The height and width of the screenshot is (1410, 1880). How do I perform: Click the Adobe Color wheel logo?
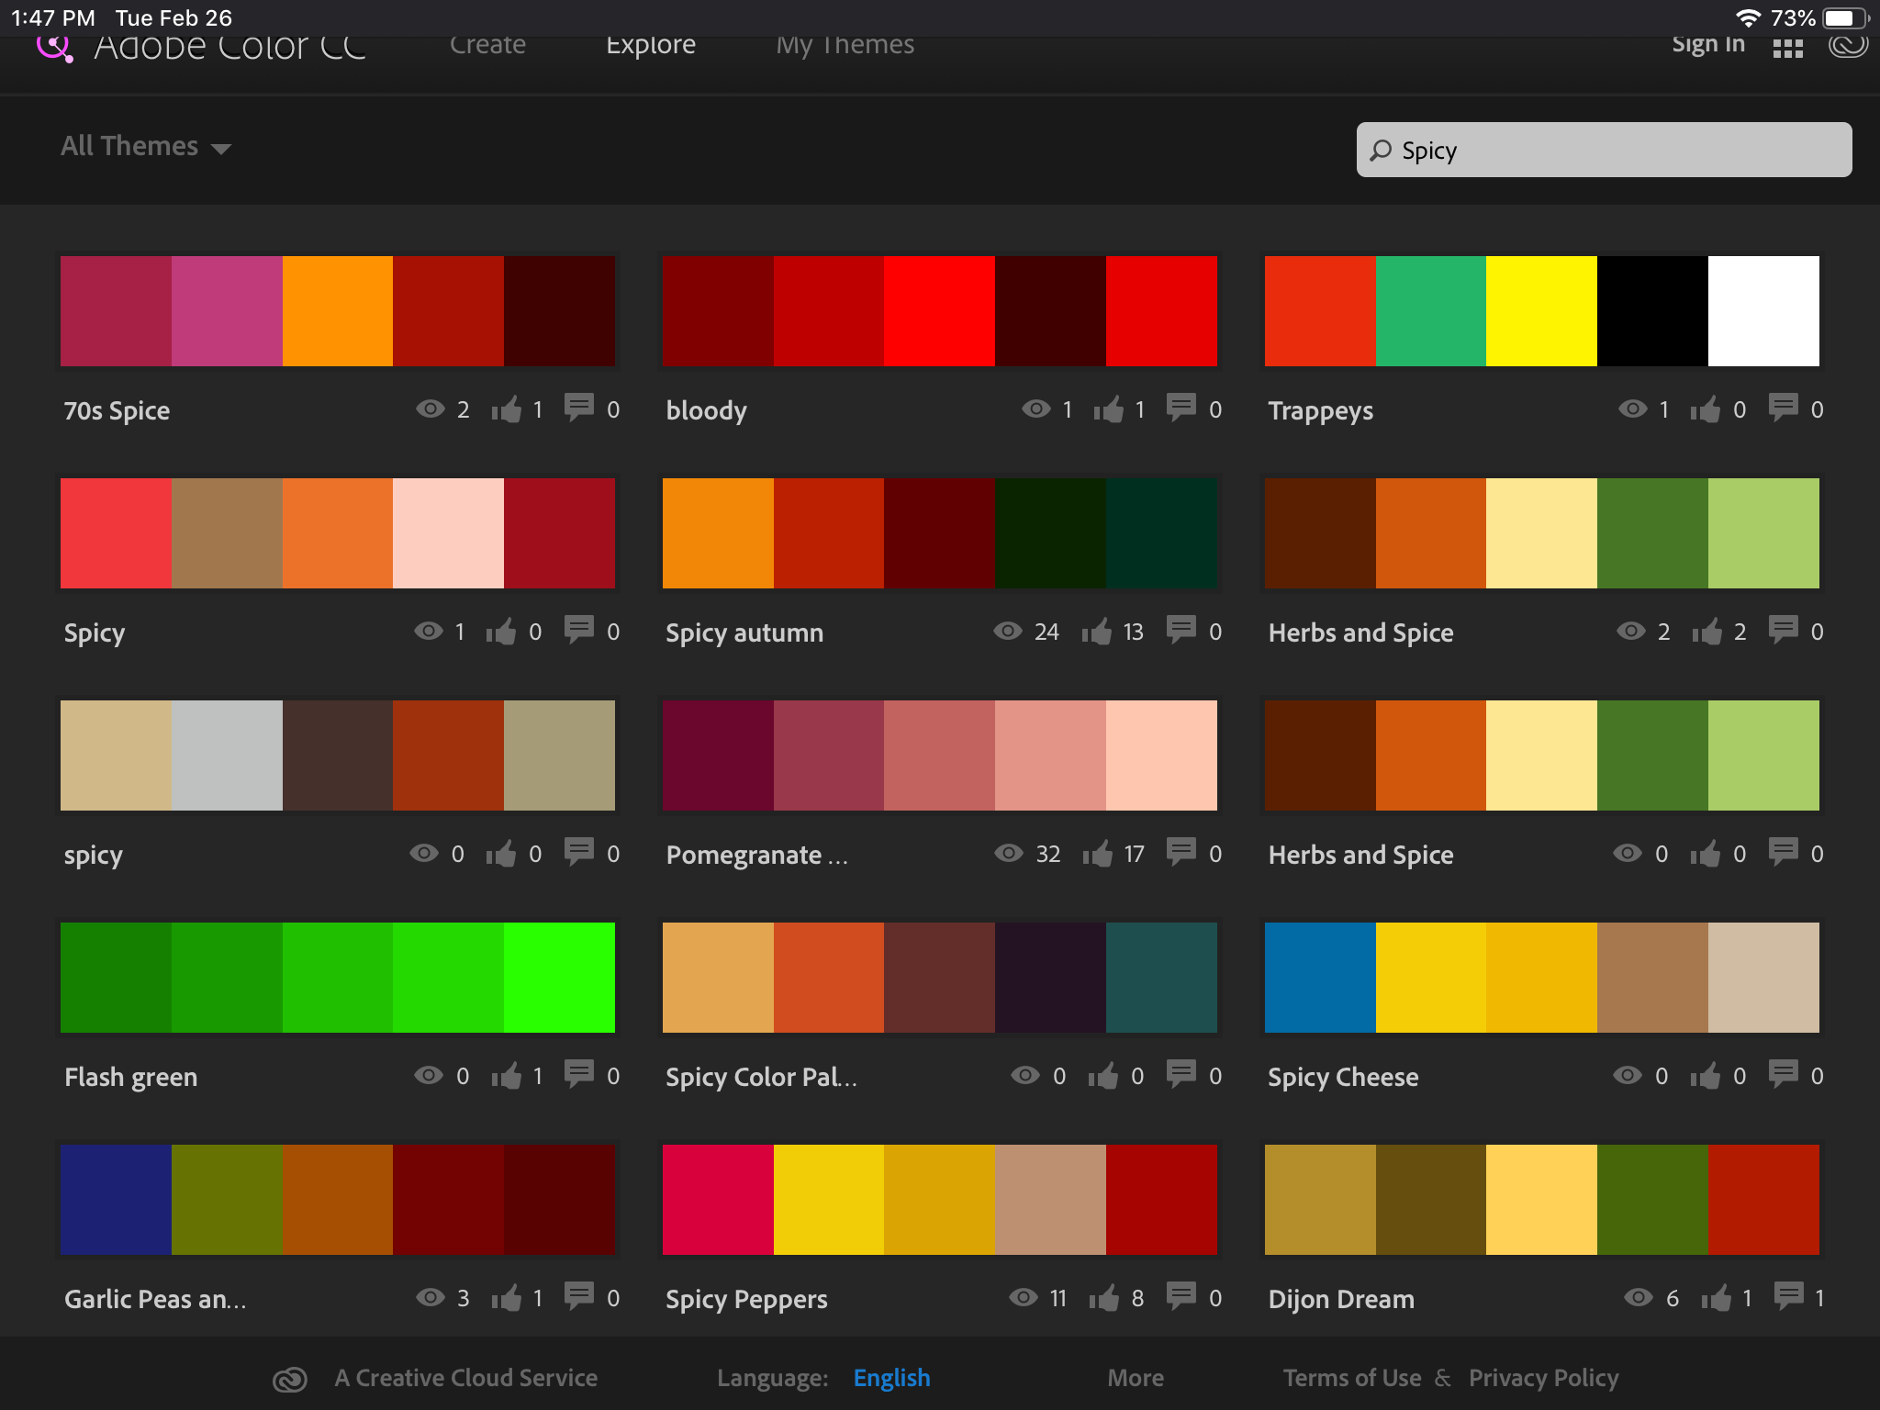[54, 48]
